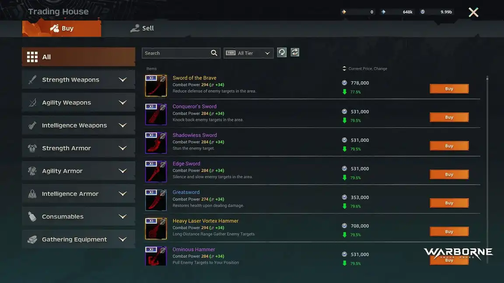Image resolution: width=504 pixels, height=283 pixels.
Task: Click the Conqueror's Sword item icon
Action: pyautogui.click(x=156, y=114)
